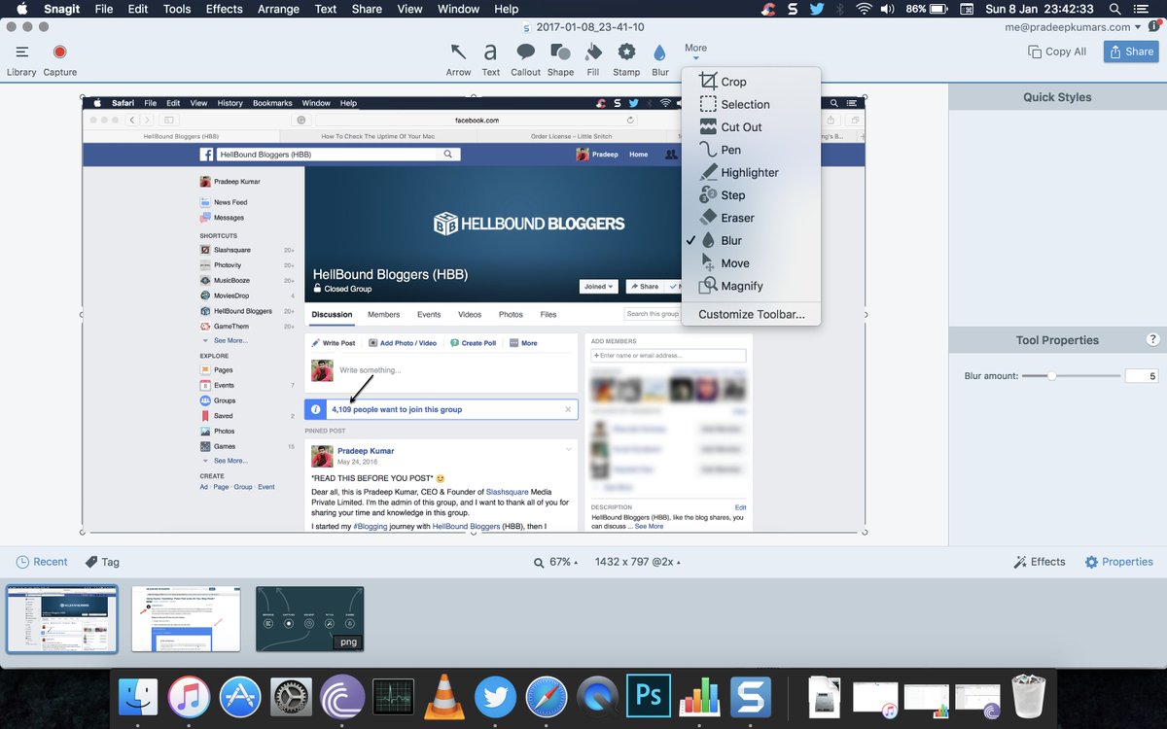Select the first Facebook capture thumbnail

[62, 618]
